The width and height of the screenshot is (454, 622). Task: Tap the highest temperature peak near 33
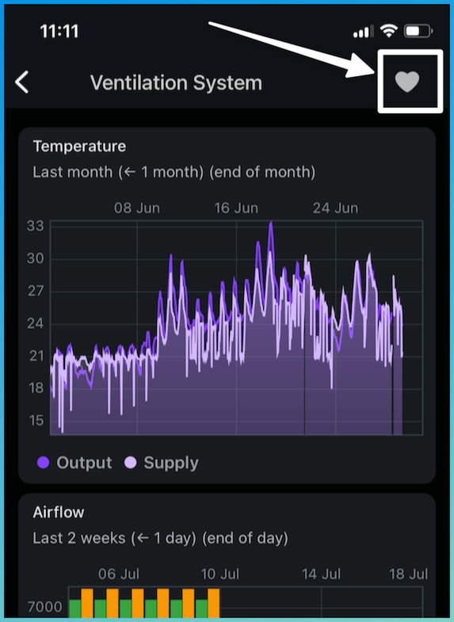point(271,224)
